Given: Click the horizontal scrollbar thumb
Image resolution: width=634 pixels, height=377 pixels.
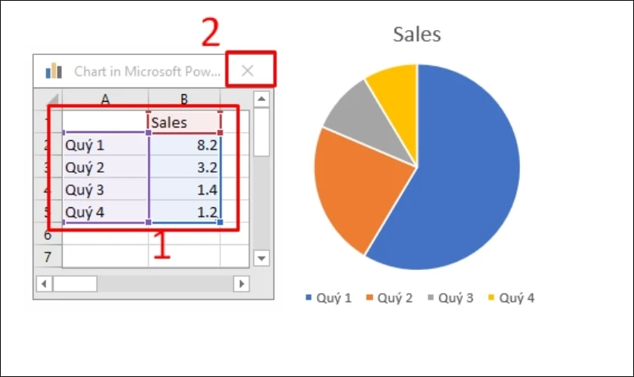Looking at the screenshot, I should (x=75, y=284).
